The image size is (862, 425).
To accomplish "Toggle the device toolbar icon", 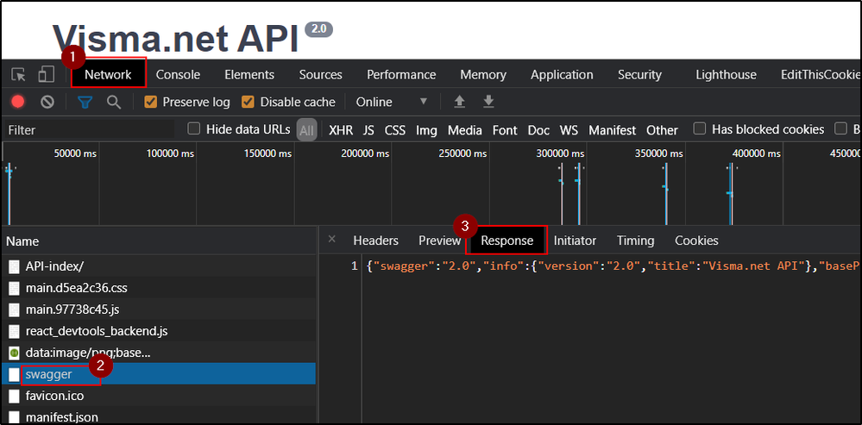I will 46,74.
